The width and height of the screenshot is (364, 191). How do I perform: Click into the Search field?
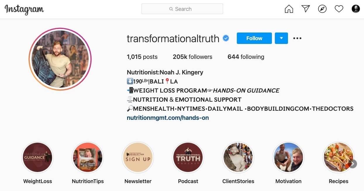pyautogui.click(x=182, y=9)
